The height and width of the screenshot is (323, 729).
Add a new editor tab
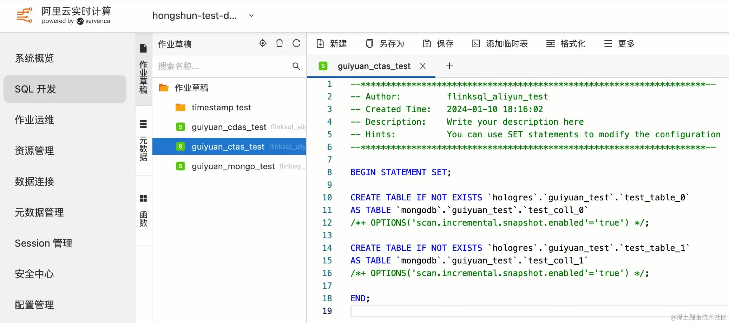pos(449,66)
